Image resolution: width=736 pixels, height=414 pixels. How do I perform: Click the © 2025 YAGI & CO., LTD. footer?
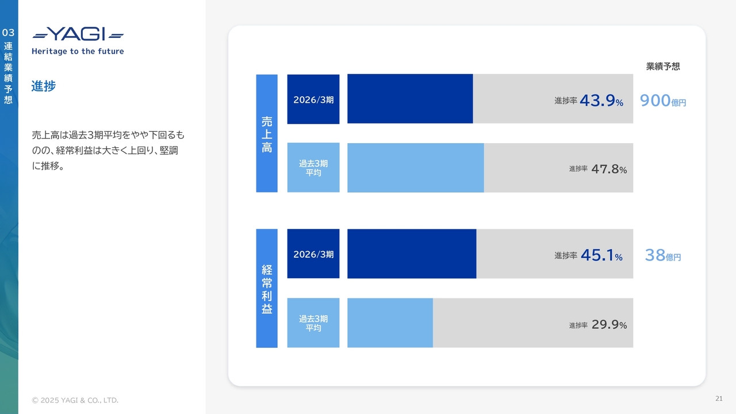(75, 400)
